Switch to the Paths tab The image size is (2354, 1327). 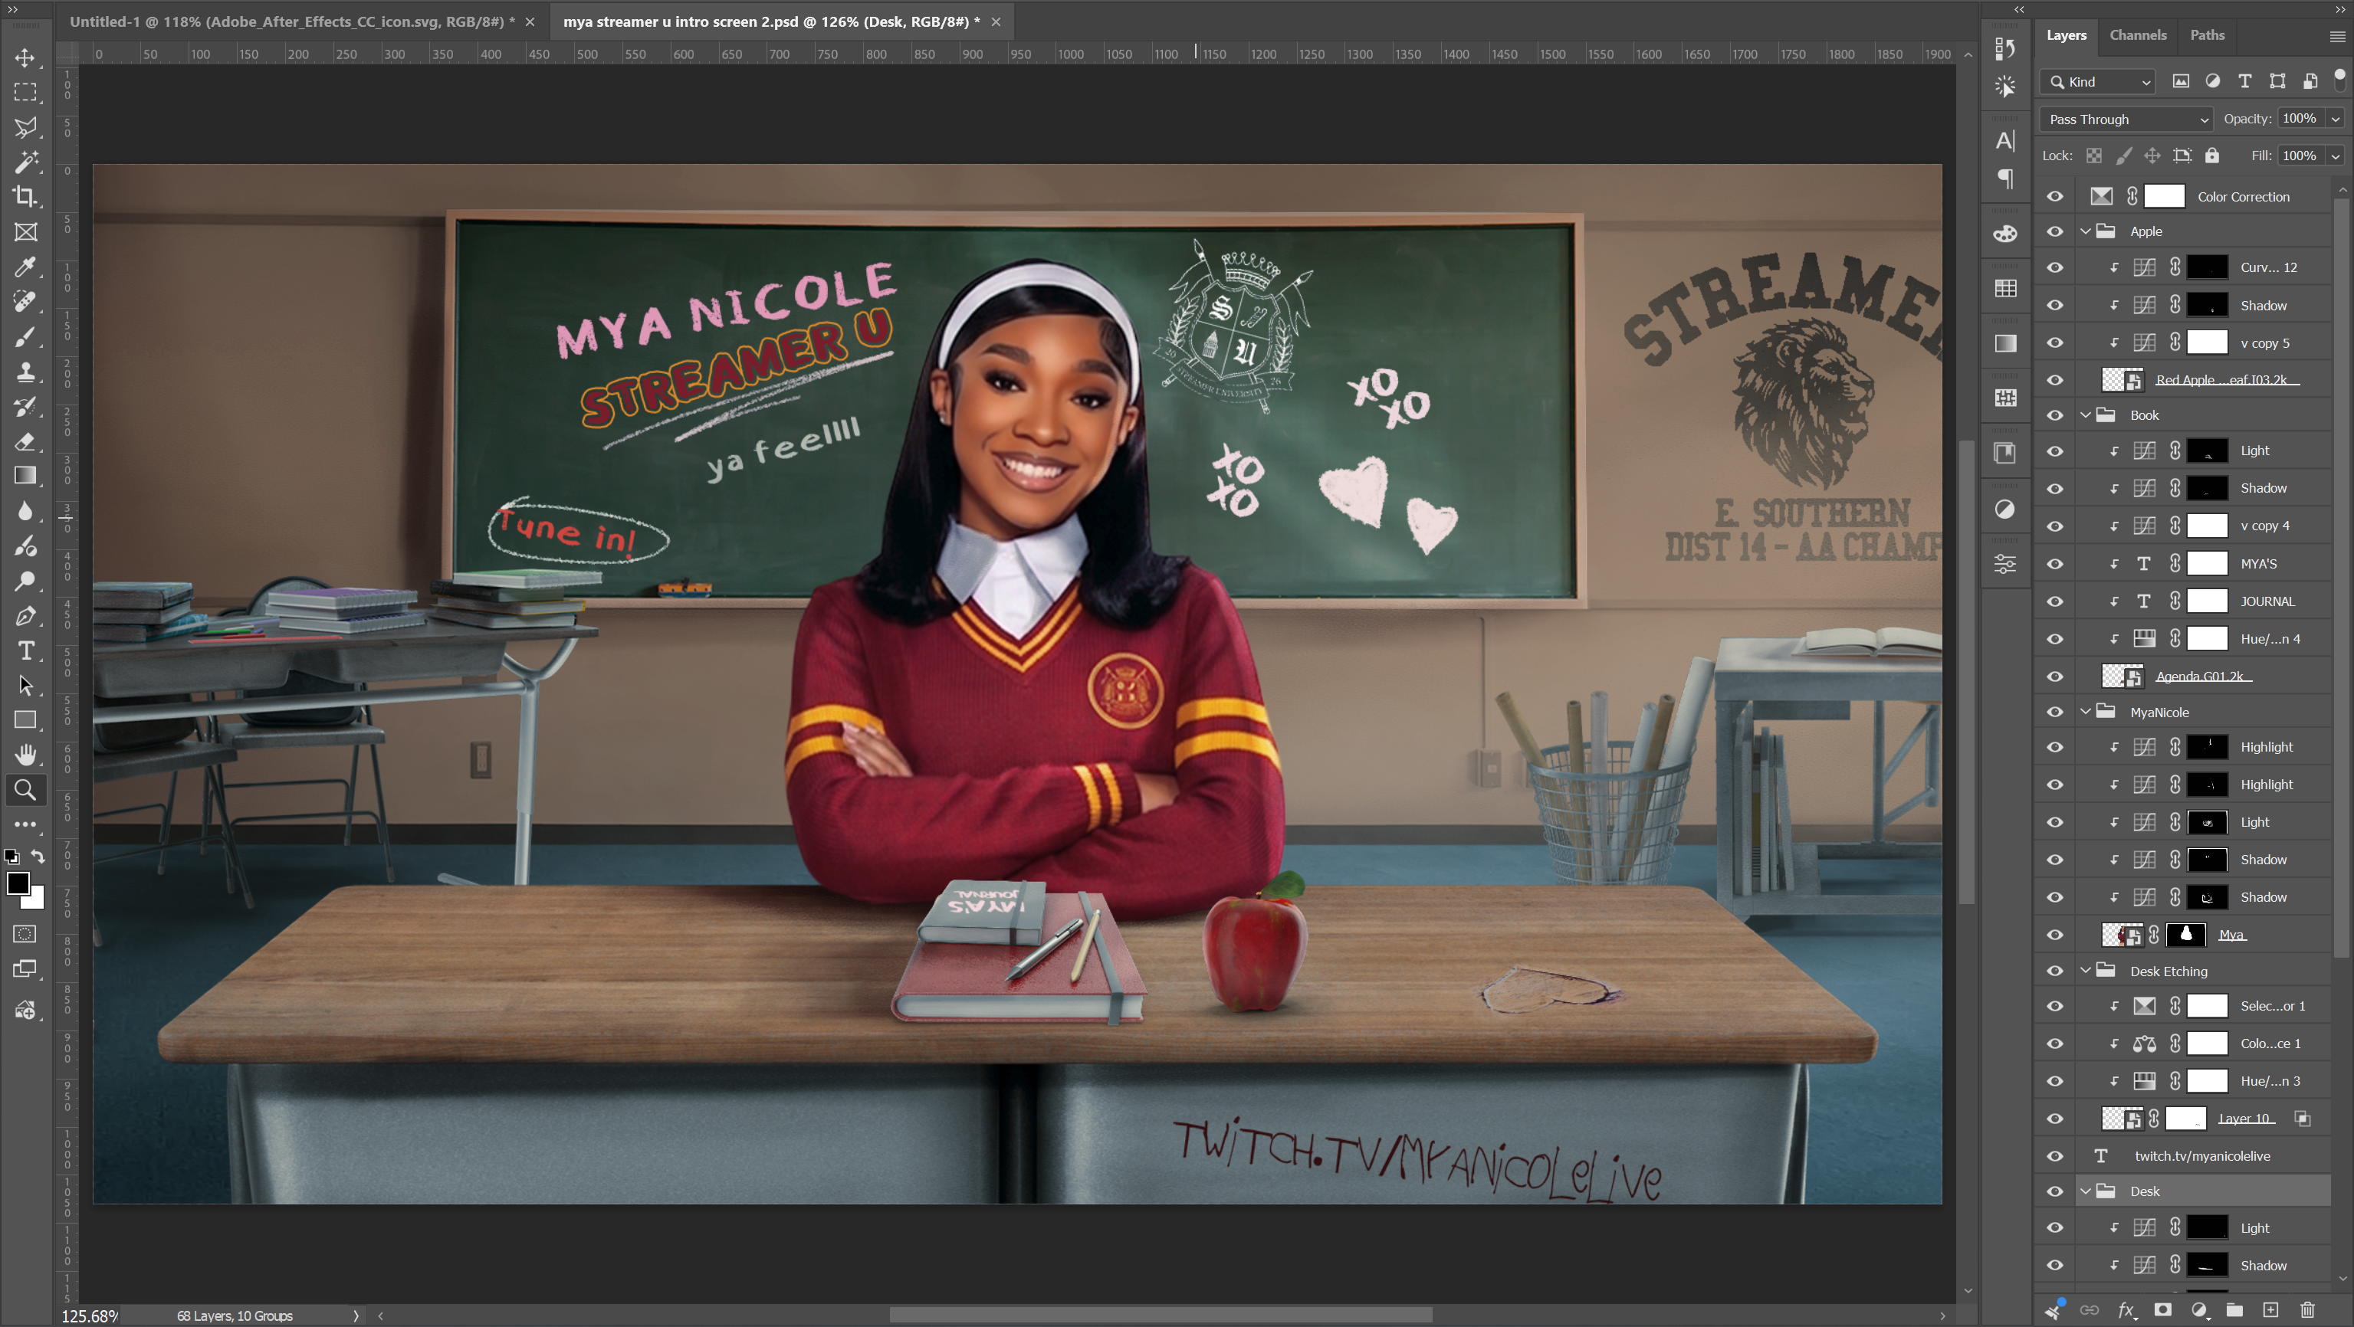point(2207,34)
